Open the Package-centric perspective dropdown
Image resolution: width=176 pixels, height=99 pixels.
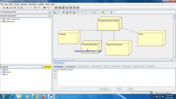click(x=50, y=12)
